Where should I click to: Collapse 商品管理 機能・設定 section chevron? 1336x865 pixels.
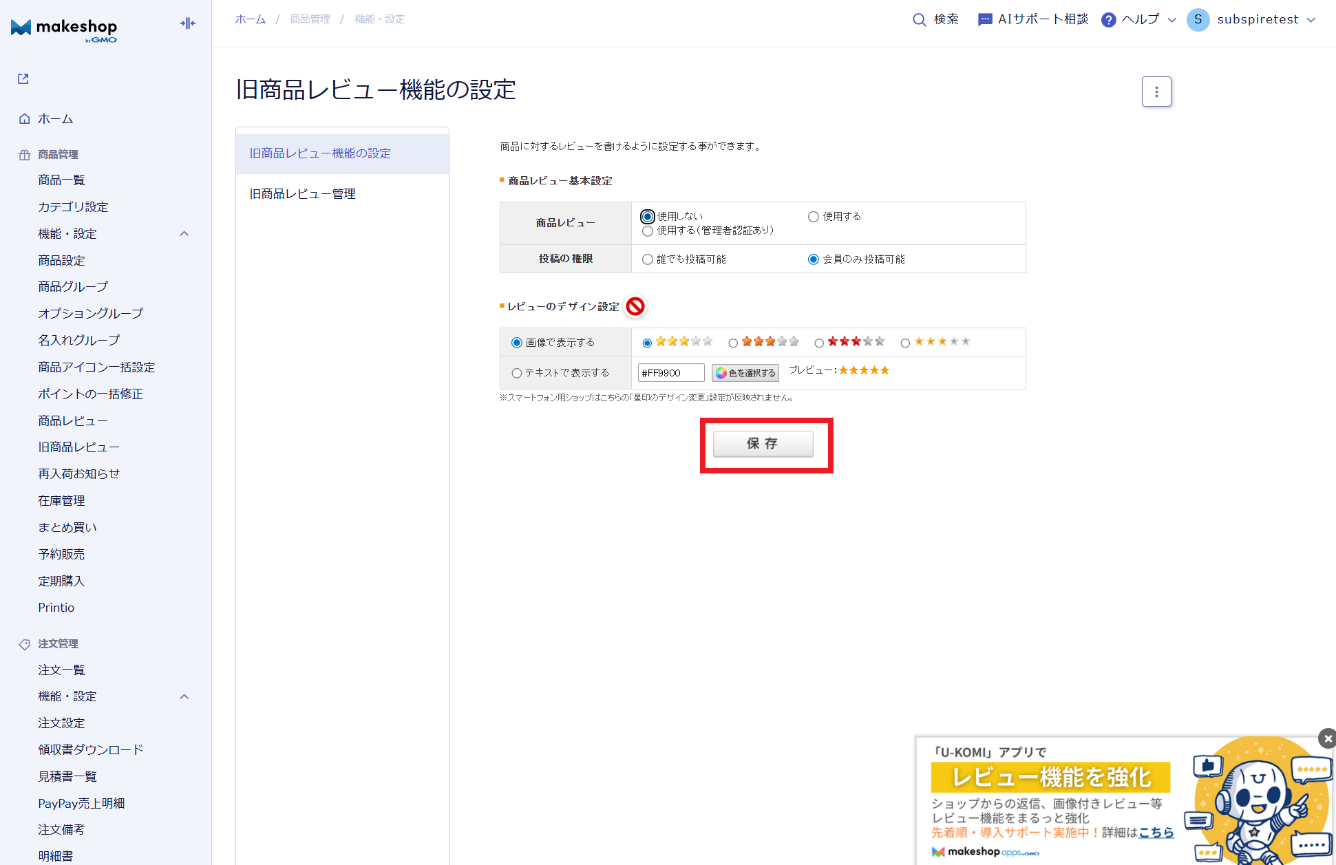[184, 234]
